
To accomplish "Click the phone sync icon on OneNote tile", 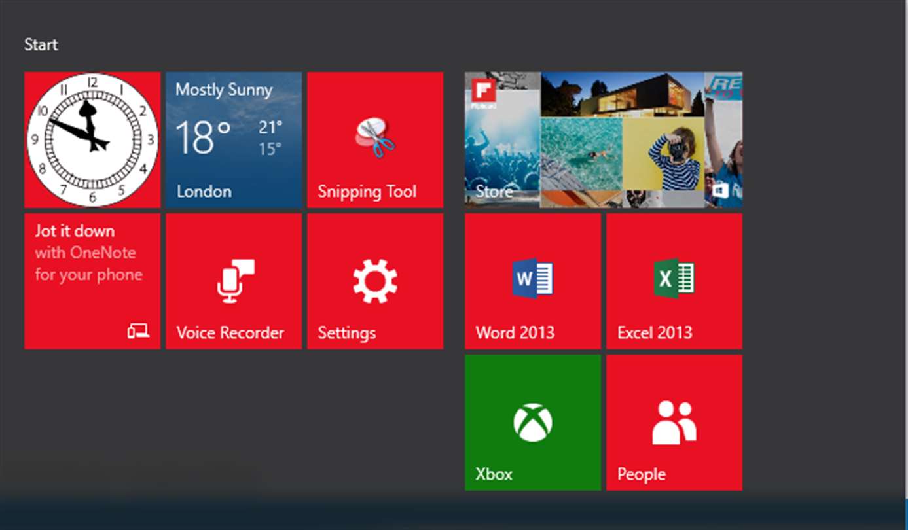I will [138, 331].
